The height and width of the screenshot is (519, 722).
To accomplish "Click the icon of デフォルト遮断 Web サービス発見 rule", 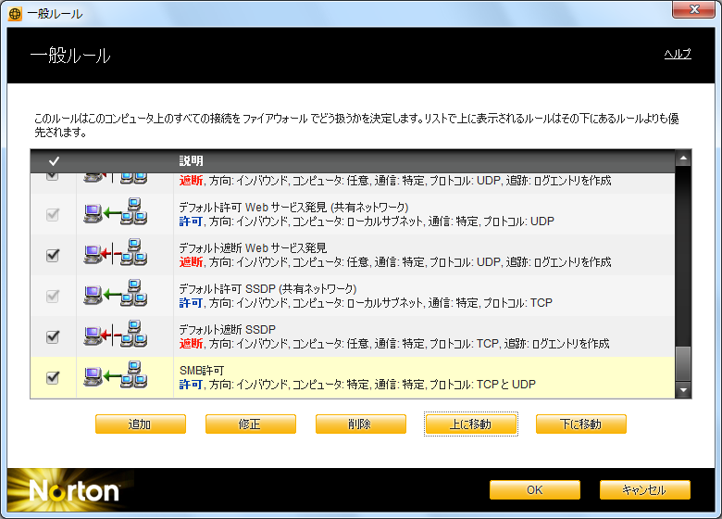I will click(116, 255).
